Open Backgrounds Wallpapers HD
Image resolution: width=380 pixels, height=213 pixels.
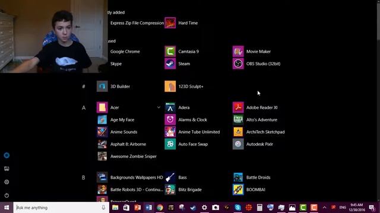click(x=130, y=177)
